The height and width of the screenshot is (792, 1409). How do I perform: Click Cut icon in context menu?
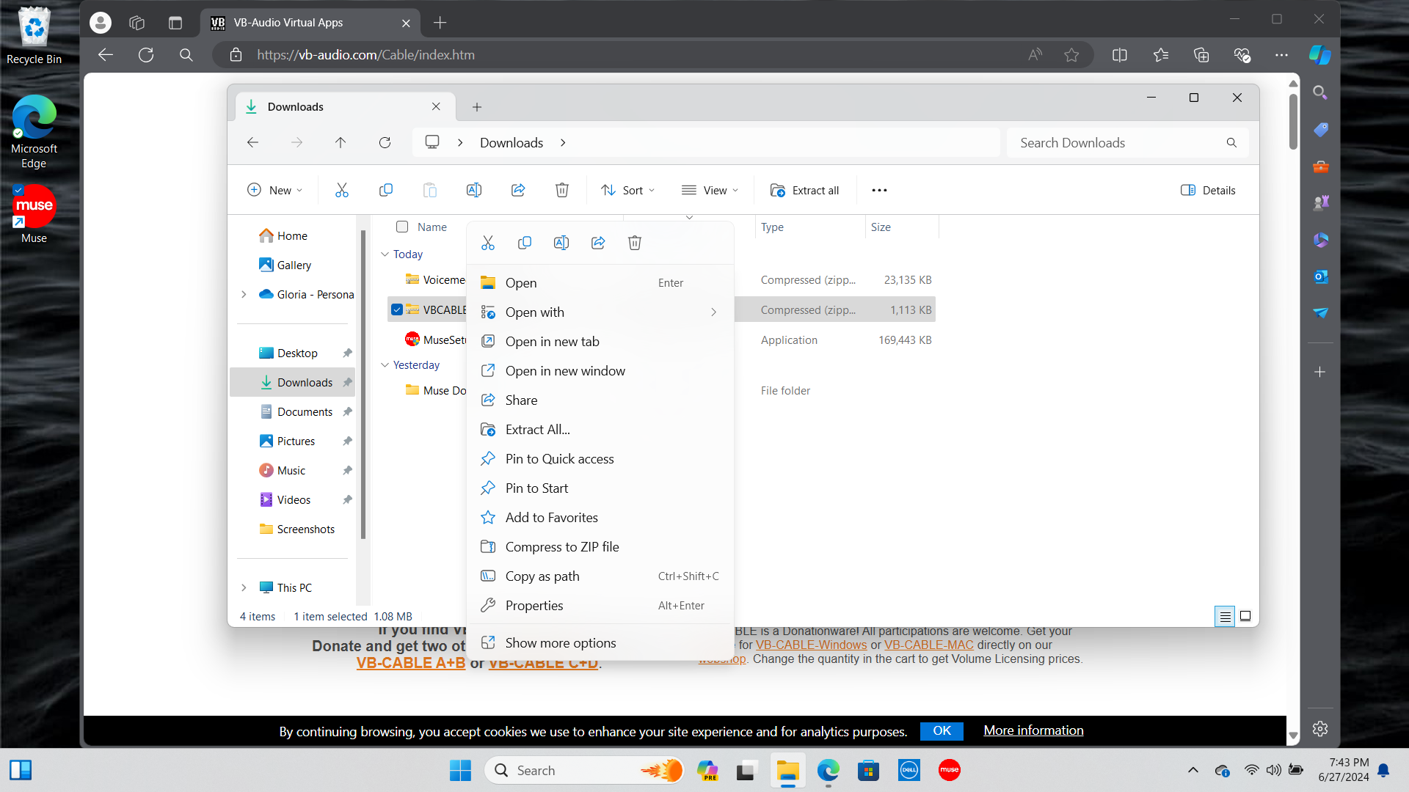point(488,243)
